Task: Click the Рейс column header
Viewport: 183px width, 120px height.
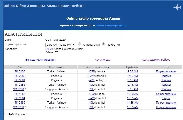Action: [20, 67]
